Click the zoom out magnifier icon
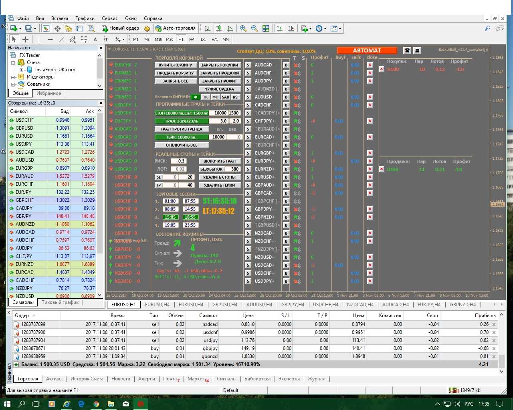Screen dimensions: 513x410 pos(254,28)
